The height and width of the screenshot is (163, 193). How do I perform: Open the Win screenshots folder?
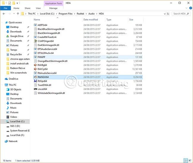(x=18, y=73)
